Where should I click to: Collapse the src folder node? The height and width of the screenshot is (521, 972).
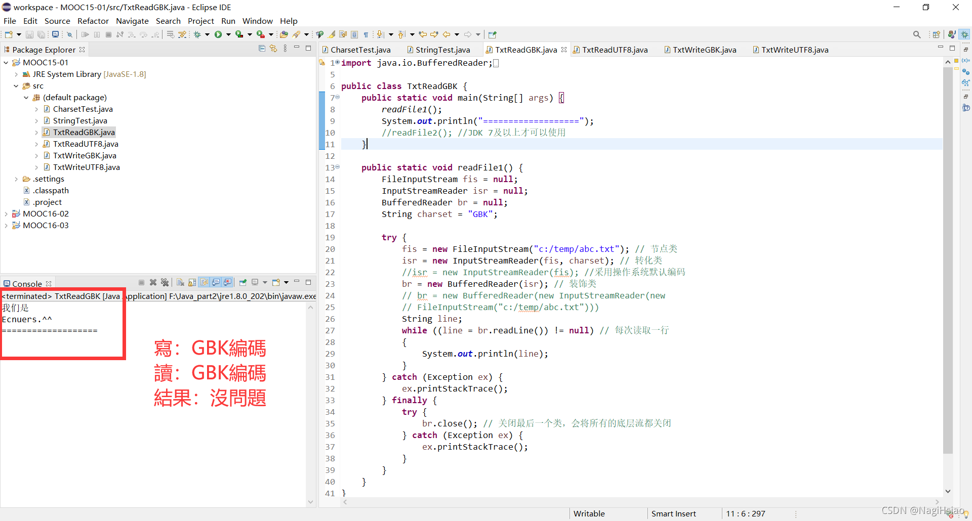click(16, 86)
